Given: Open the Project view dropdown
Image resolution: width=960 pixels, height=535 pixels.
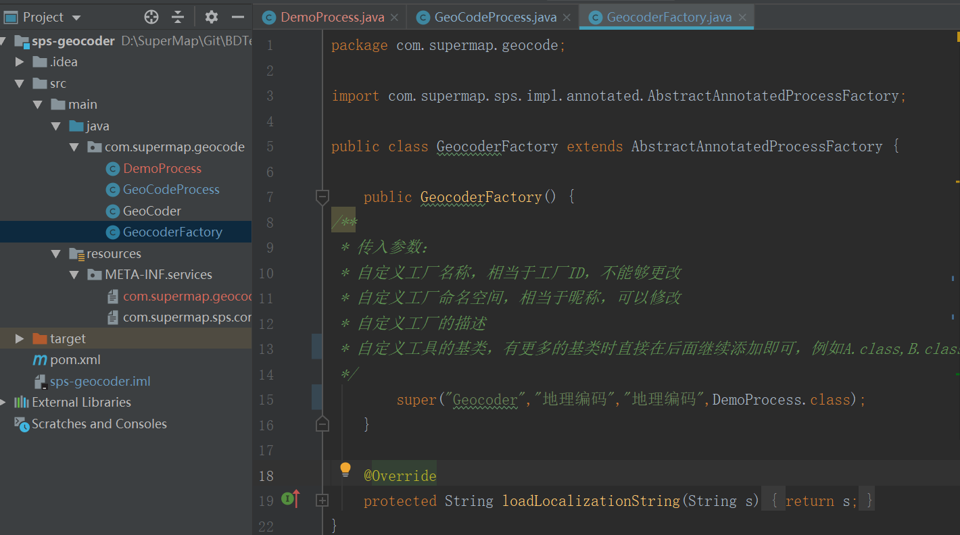Looking at the screenshot, I should [76, 18].
